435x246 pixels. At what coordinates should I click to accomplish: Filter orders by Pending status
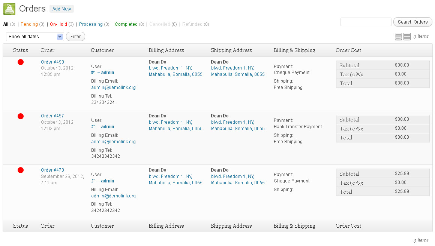click(29, 24)
